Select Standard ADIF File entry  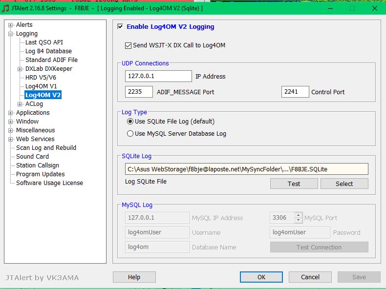tap(51, 60)
